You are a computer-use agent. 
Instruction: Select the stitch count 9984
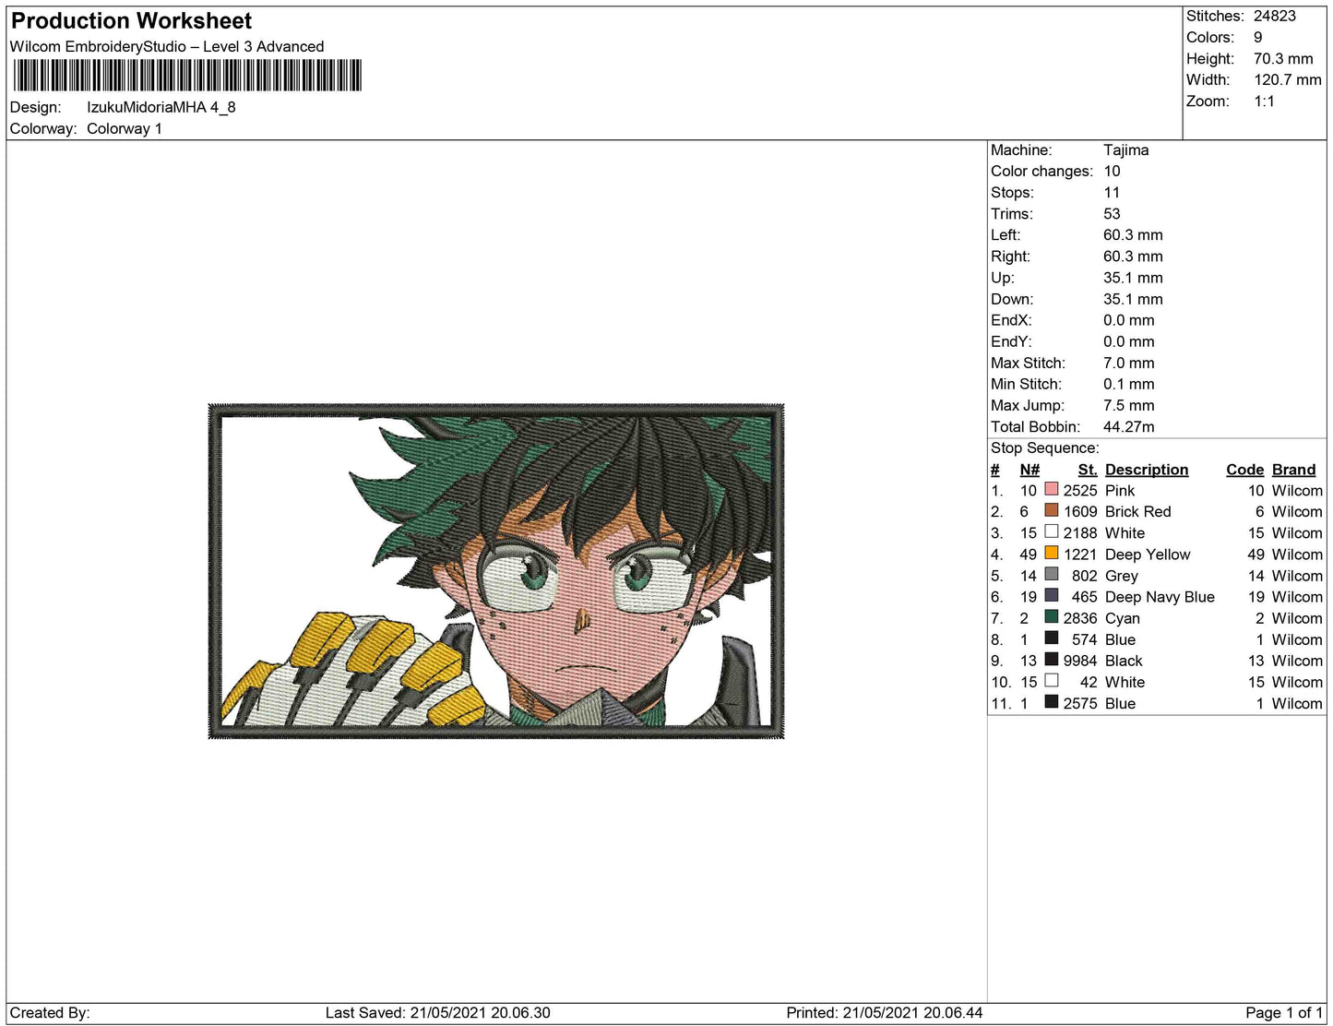[1080, 660]
